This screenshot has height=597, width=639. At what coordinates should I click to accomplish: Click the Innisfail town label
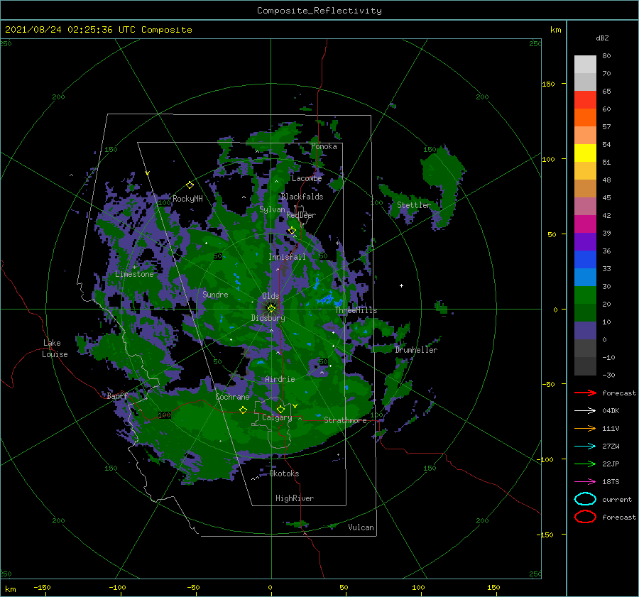click(287, 257)
